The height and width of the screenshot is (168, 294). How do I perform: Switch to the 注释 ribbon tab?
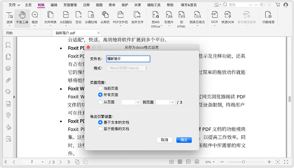click(x=86, y=5)
